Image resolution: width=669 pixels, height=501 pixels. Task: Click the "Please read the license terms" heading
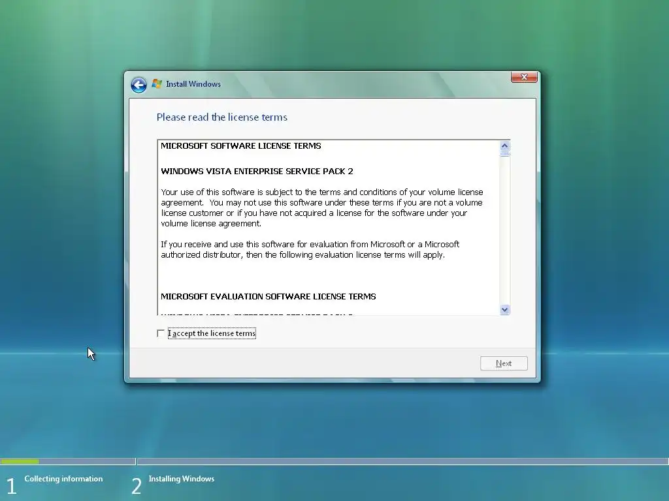pos(222,117)
